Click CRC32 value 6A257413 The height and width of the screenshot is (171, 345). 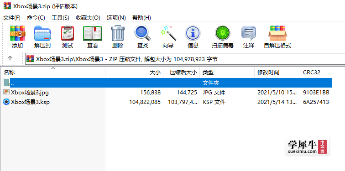pos(316,102)
